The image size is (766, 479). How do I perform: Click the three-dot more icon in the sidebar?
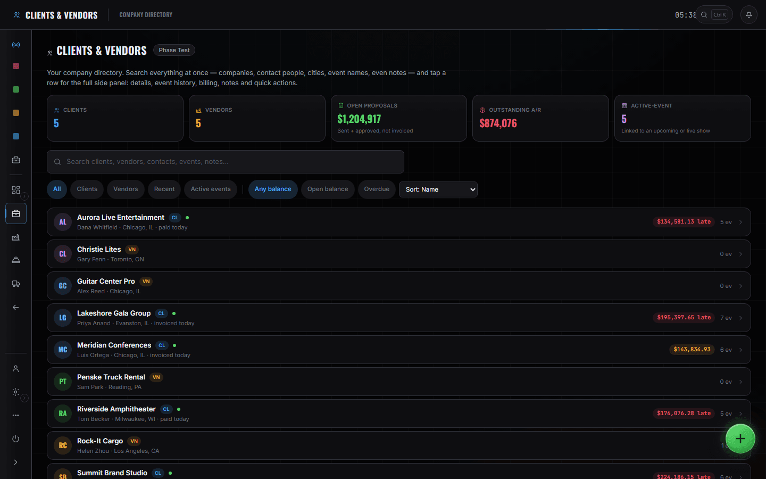pyautogui.click(x=16, y=415)
